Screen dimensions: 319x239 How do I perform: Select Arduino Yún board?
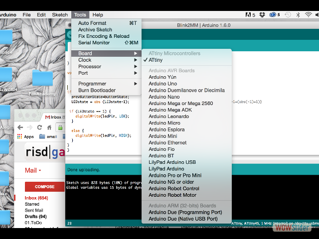pyautogui.click(x=186, y=77)
